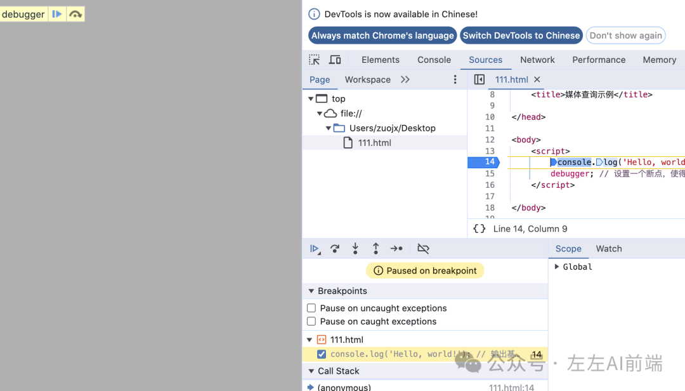685x391 pixels.
Task: Deactivate all breakpoints
Action: tap(423, 249)
